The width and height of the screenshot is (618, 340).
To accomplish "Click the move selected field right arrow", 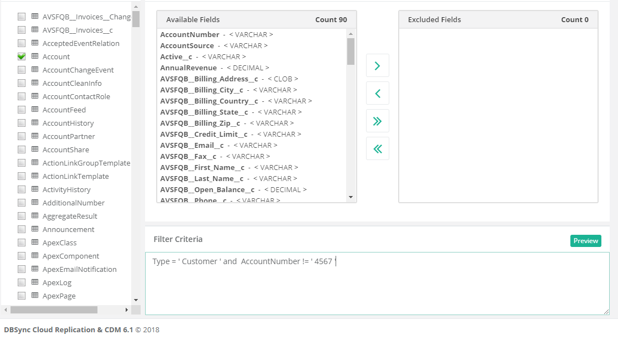I will [377, 65].
